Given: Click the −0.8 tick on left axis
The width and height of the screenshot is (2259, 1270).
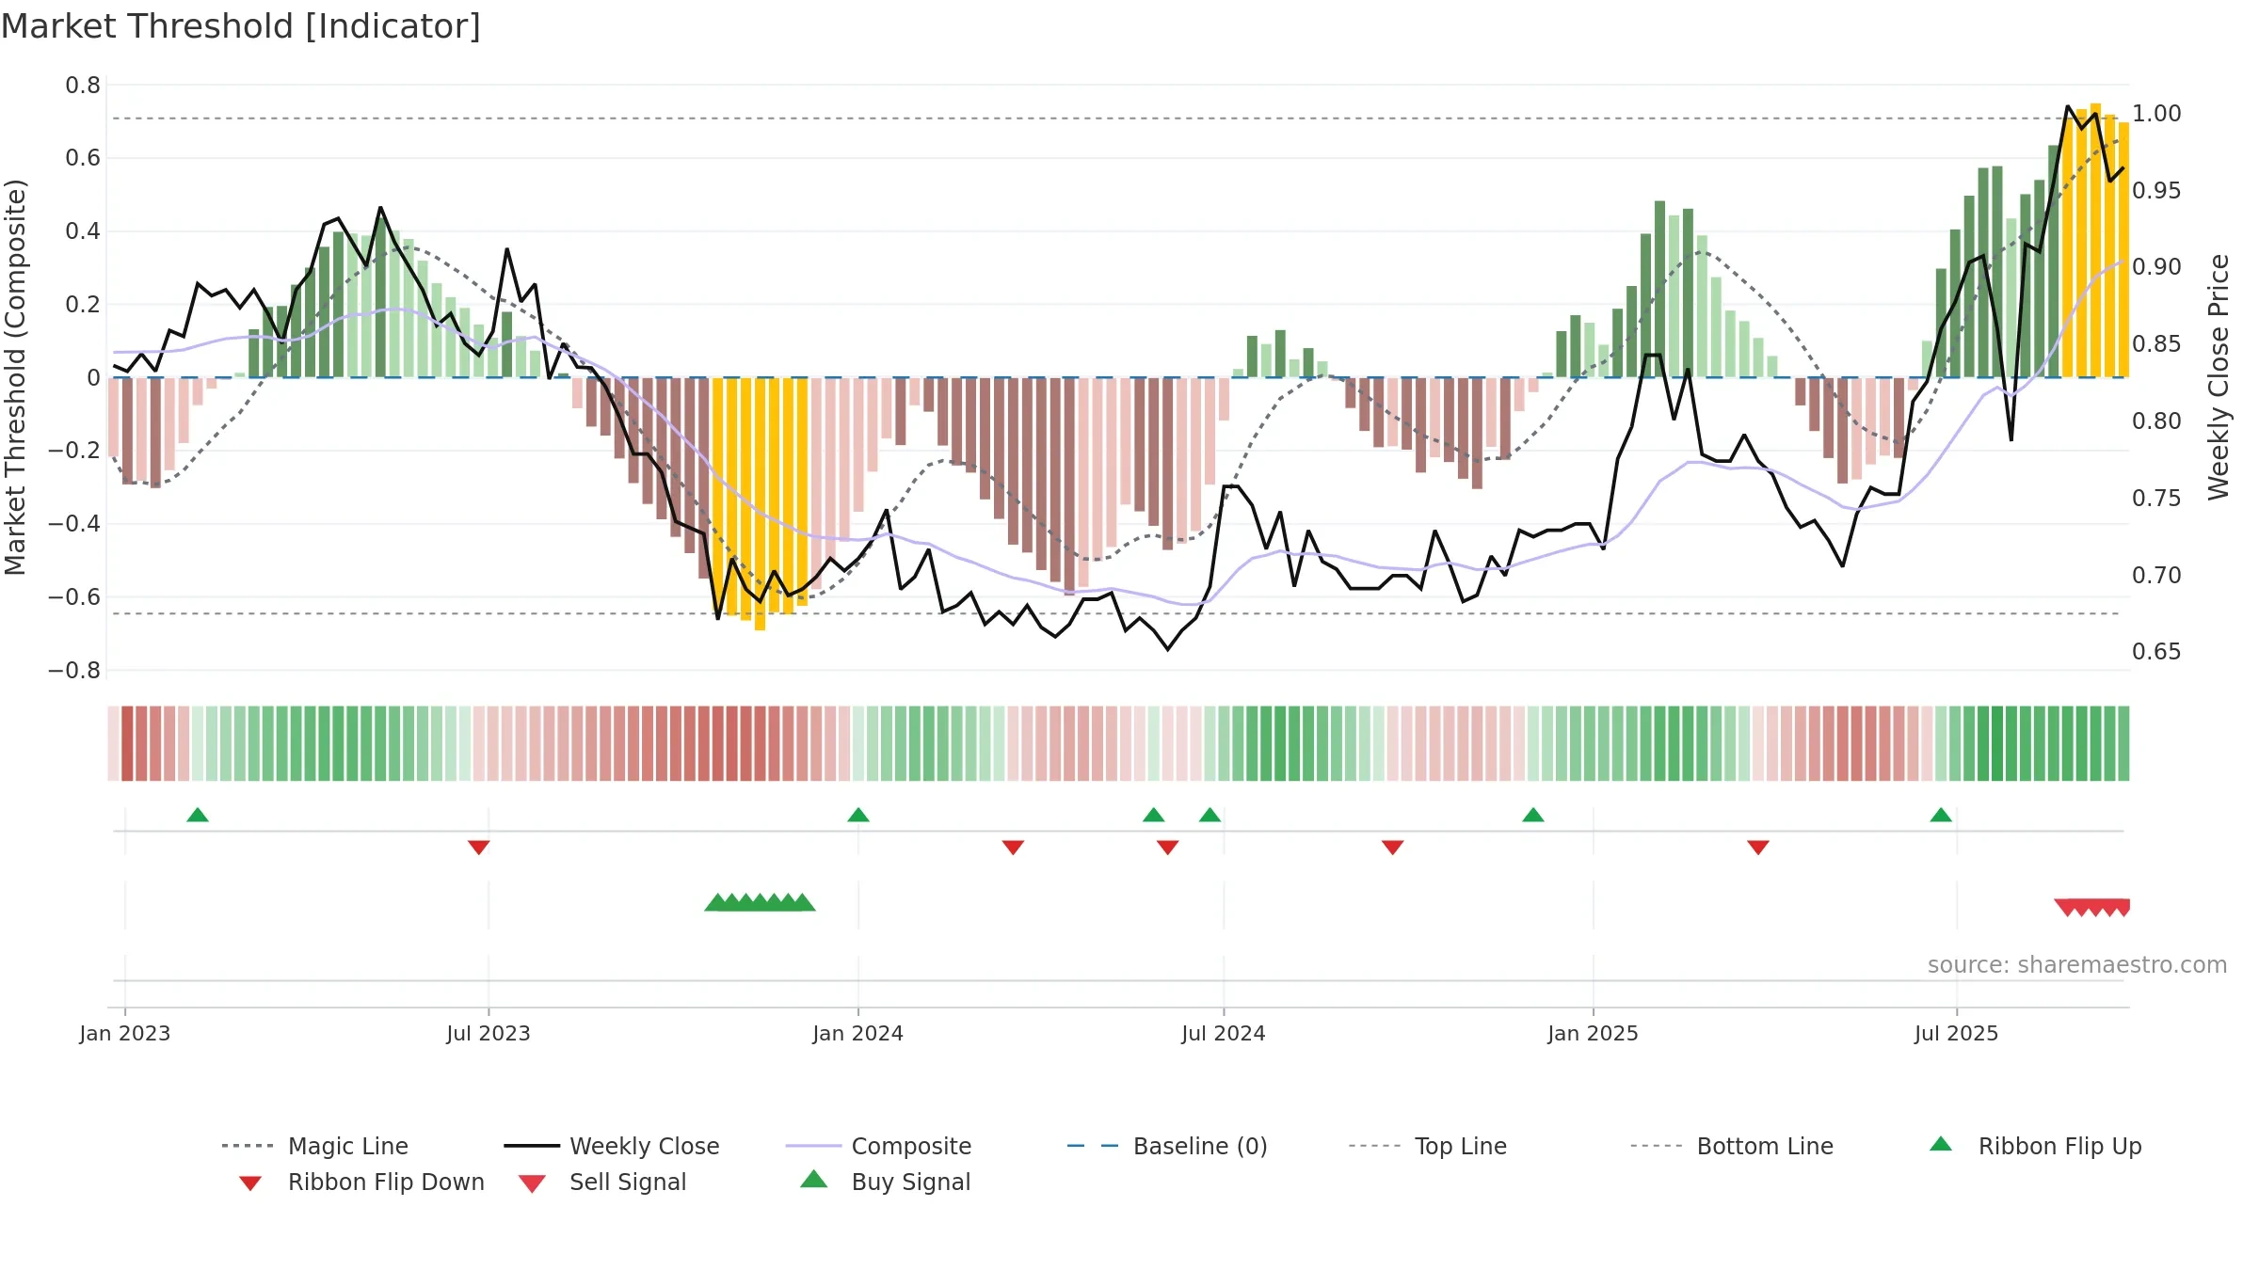Looking at the screenshot, I should [x=74, y=671].
